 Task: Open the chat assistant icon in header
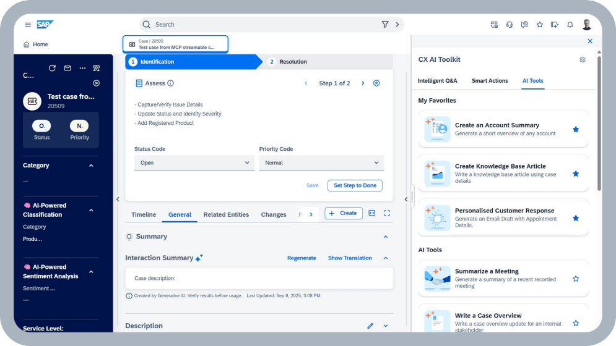coord(524,25)
